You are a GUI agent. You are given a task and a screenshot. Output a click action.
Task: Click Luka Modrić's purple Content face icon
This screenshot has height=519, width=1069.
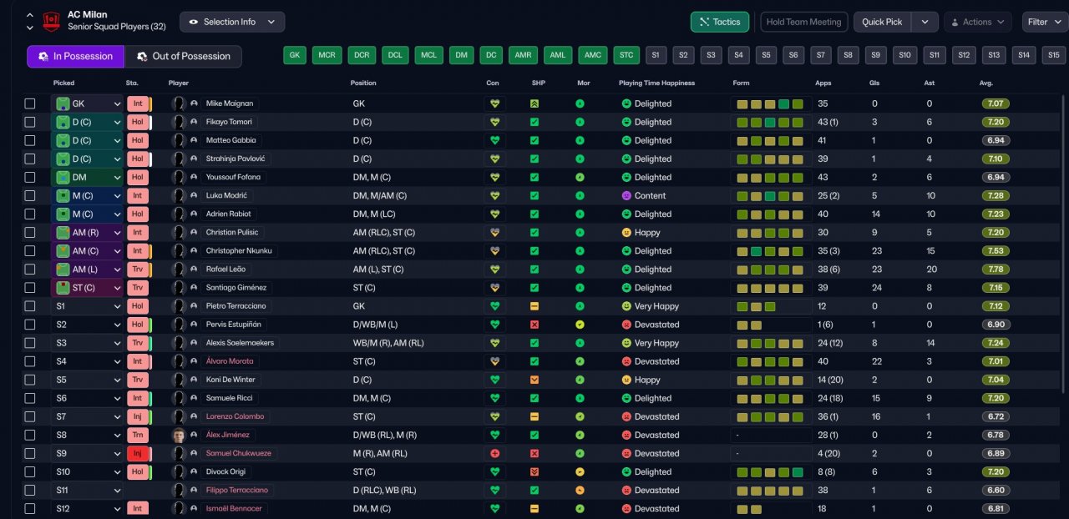[x=626, y=195]
